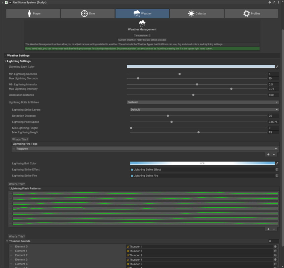Add a new Lightning Fire Tag

(268, 154)
